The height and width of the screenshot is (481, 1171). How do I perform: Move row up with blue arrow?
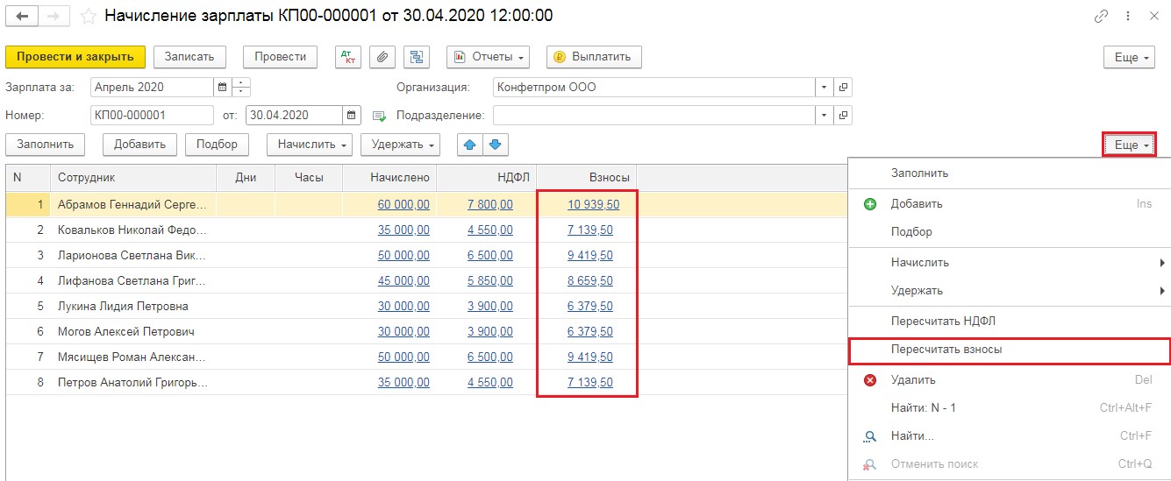coord(470,145)
